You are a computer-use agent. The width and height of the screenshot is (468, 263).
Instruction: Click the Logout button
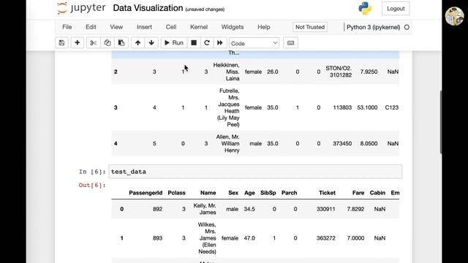click(x=396, y=9)
